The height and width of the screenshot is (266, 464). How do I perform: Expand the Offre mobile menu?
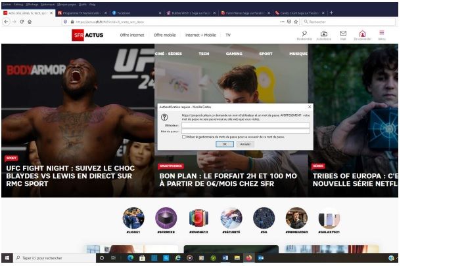tap(164, 35)
